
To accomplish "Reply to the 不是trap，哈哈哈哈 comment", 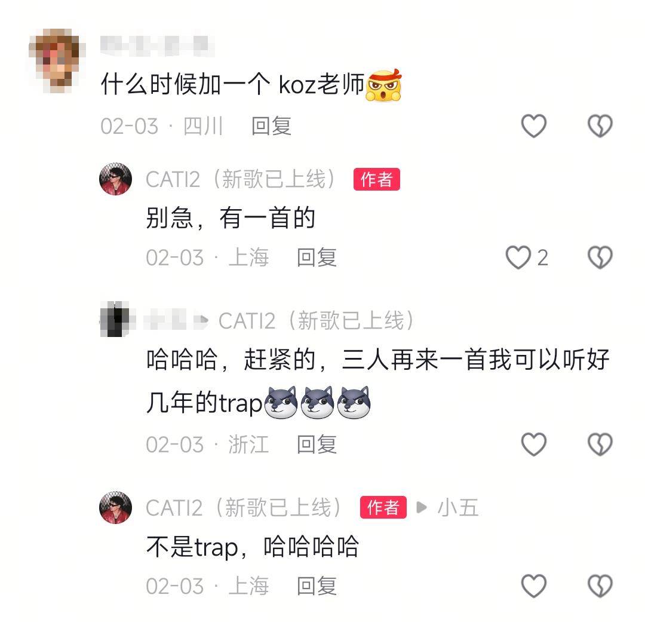I will [x=317, y=586].
